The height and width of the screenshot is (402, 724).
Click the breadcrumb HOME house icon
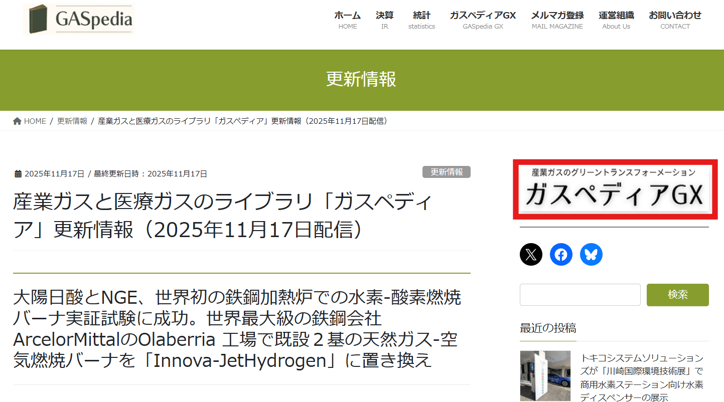click(x=18, y=121)
